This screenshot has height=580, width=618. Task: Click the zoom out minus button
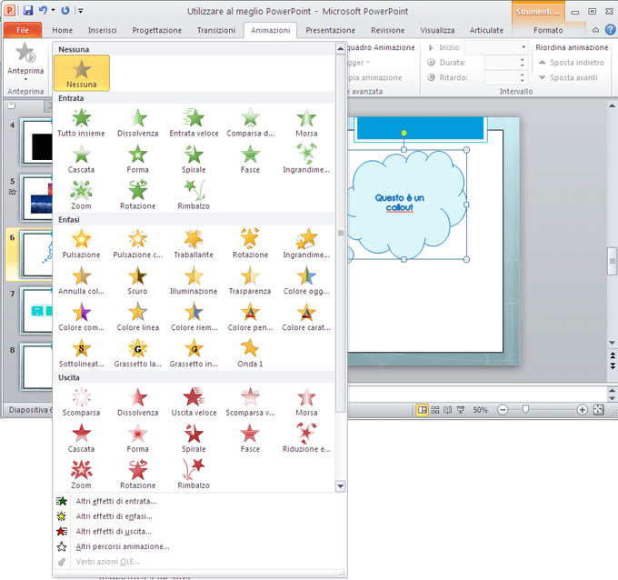tap(503, 410)
